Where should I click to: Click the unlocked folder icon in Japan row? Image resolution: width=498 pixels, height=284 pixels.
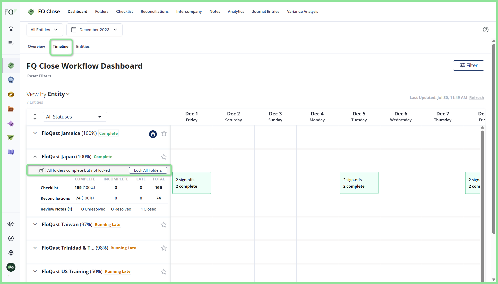click(x=41, y=170)
